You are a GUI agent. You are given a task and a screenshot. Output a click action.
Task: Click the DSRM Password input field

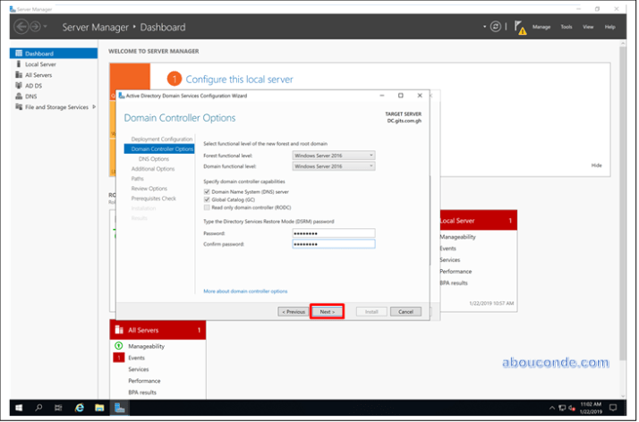(x=333, y=232)
